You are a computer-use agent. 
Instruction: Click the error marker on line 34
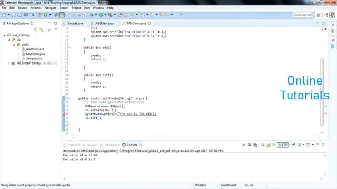tap(64, 114)
